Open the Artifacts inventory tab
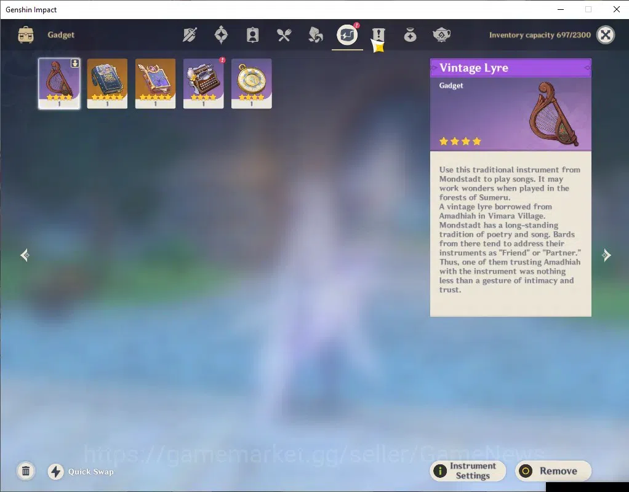Viewport: 629px width, 492px height. [221, 35]
